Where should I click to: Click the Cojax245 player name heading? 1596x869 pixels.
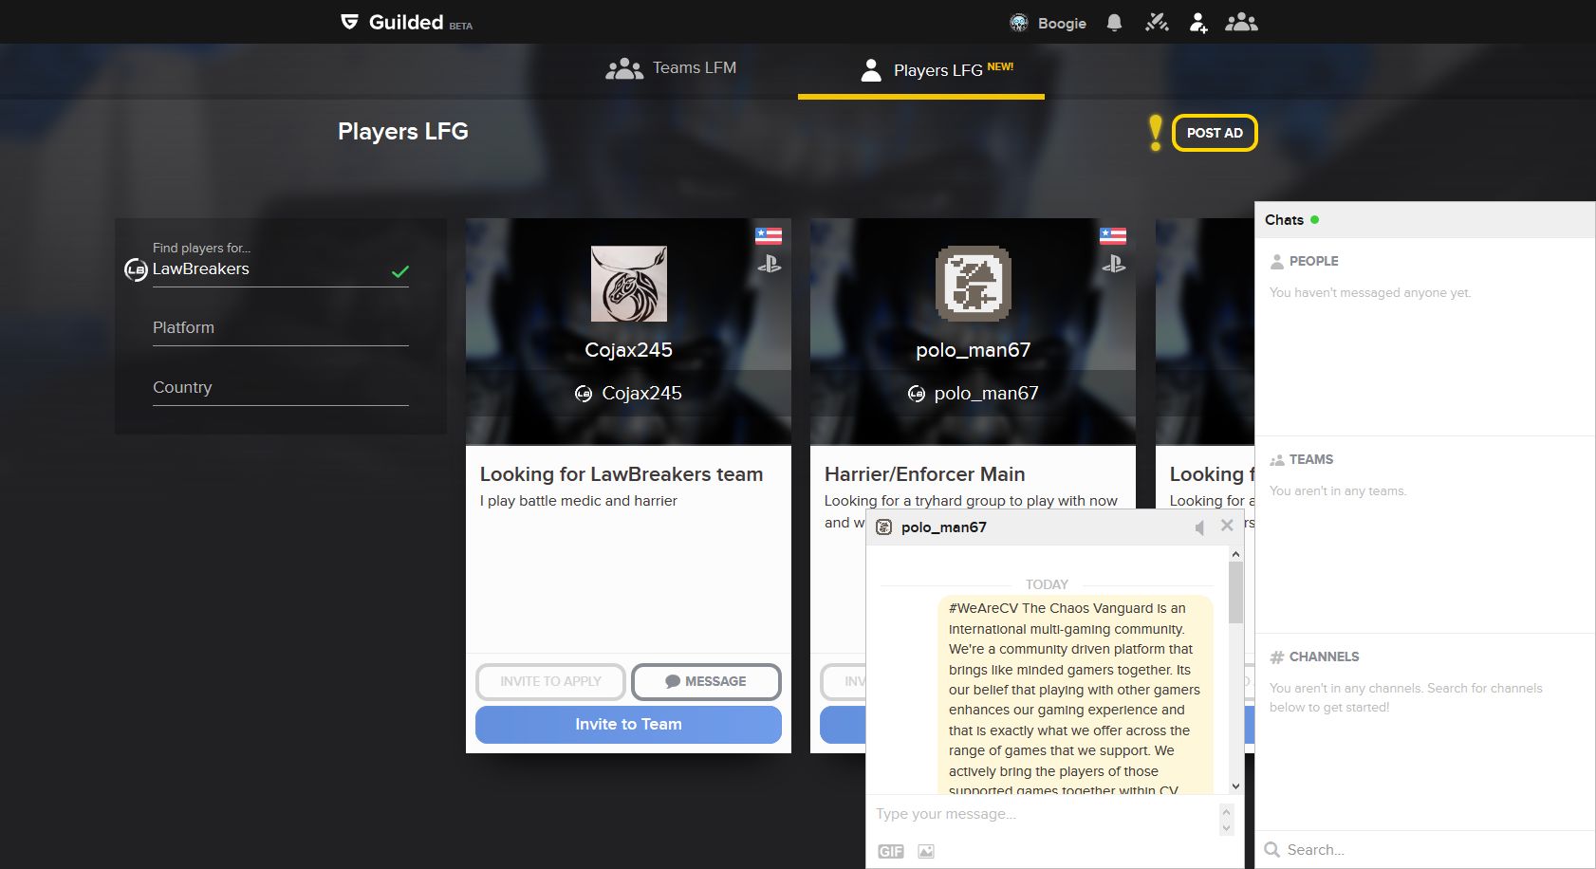coord(628,350)
